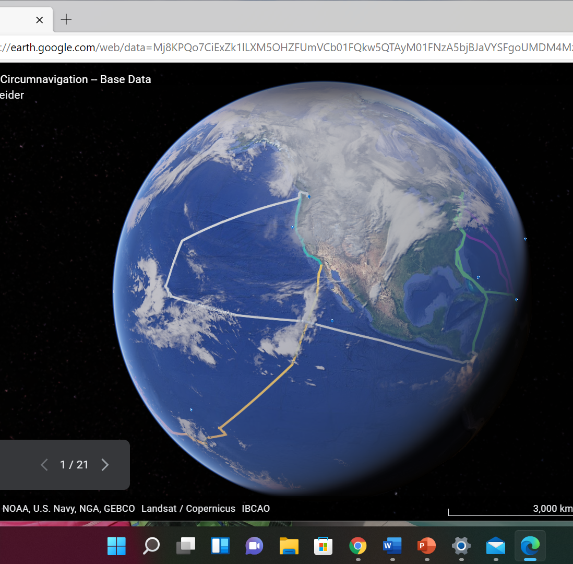The height and width of the screenshot is (564, 573).
Task: Click the placemark off Oregon coast
Action: (292, 227)
